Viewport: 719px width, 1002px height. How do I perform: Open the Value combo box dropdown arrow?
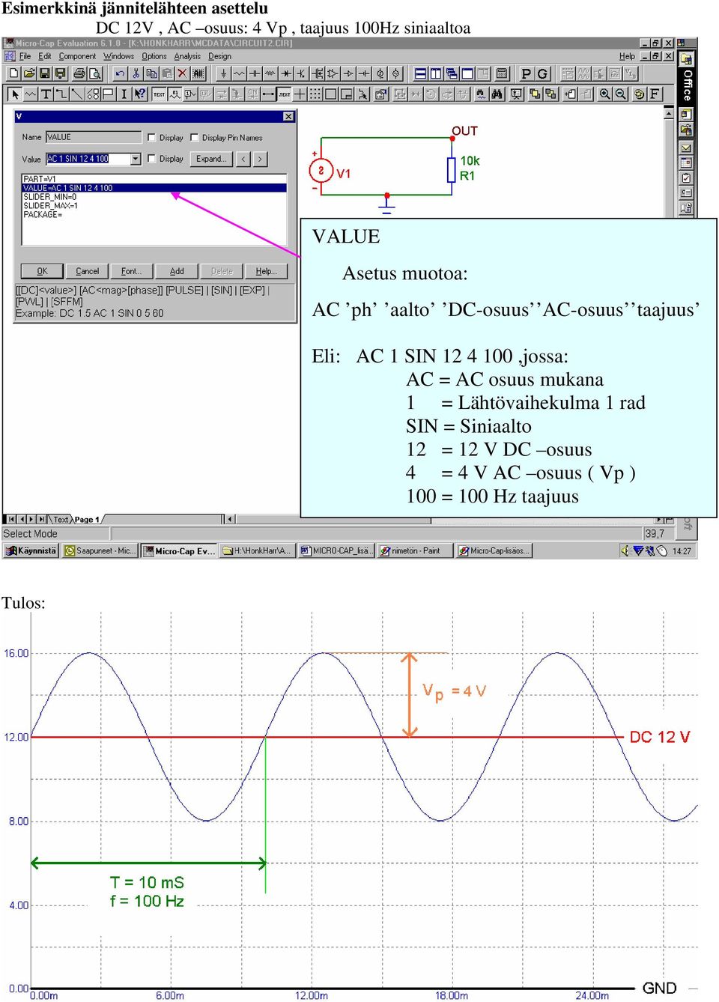click(136, 159)
